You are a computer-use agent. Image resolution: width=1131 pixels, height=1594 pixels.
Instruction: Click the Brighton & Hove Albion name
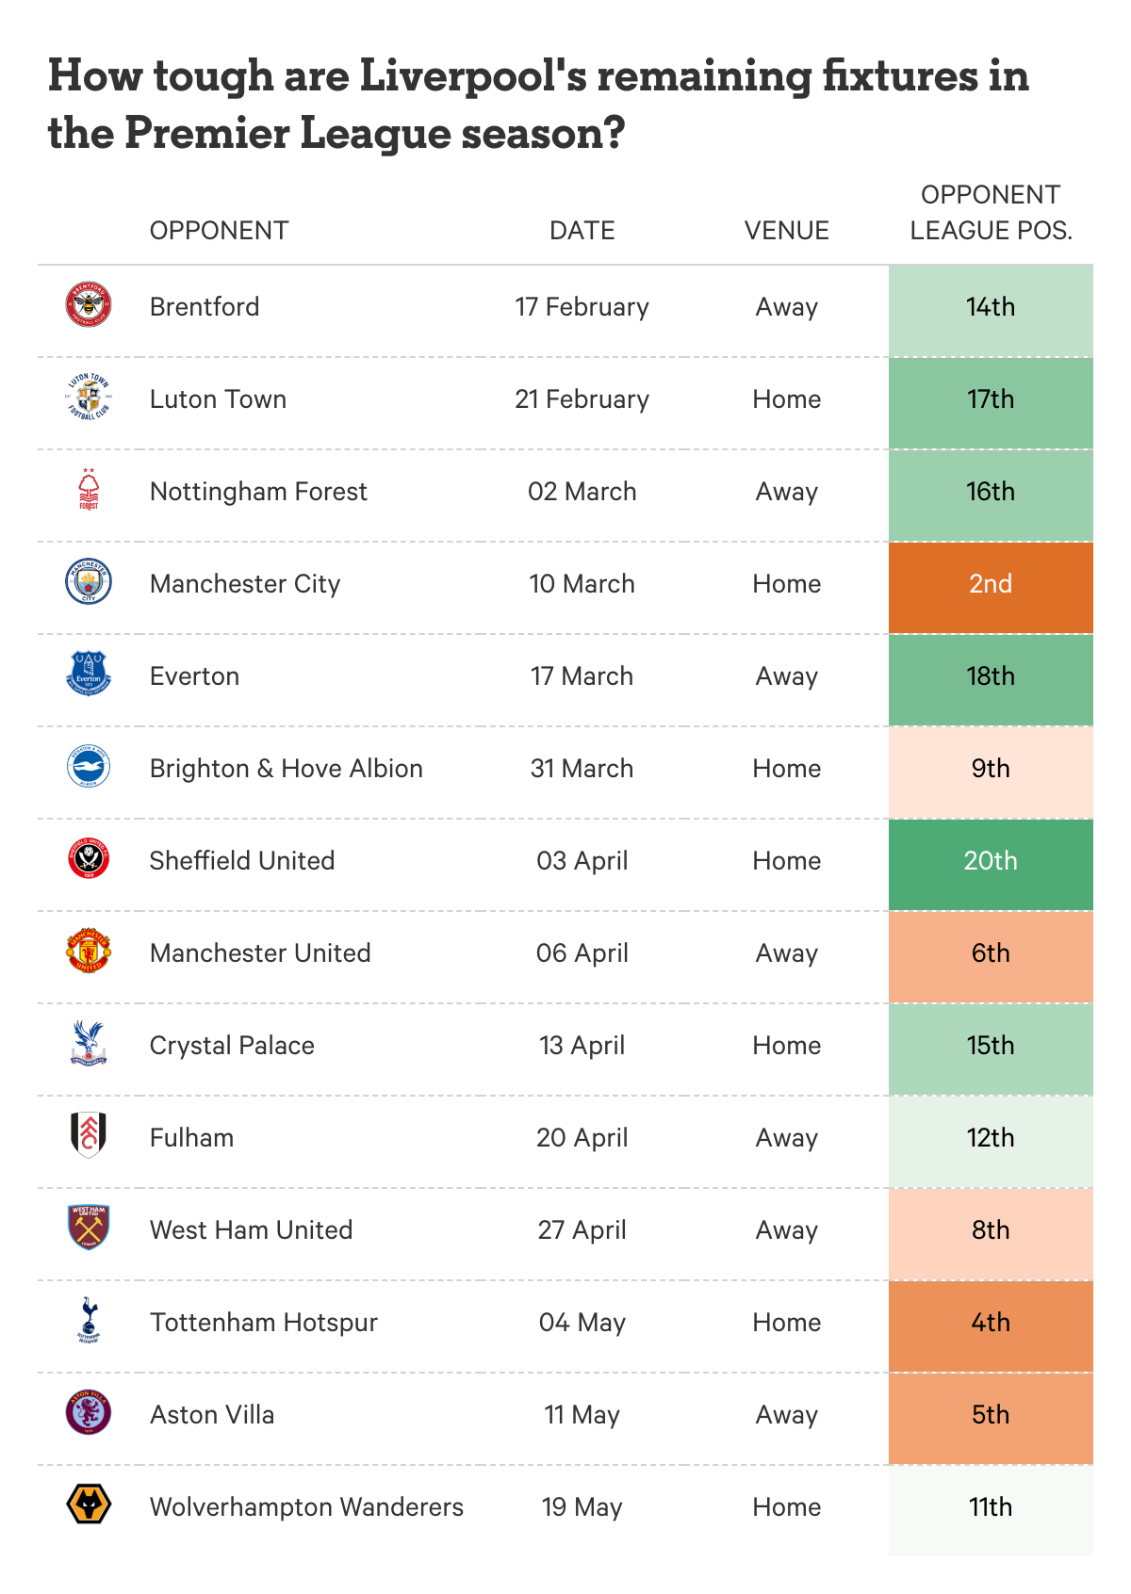point(287,769)
